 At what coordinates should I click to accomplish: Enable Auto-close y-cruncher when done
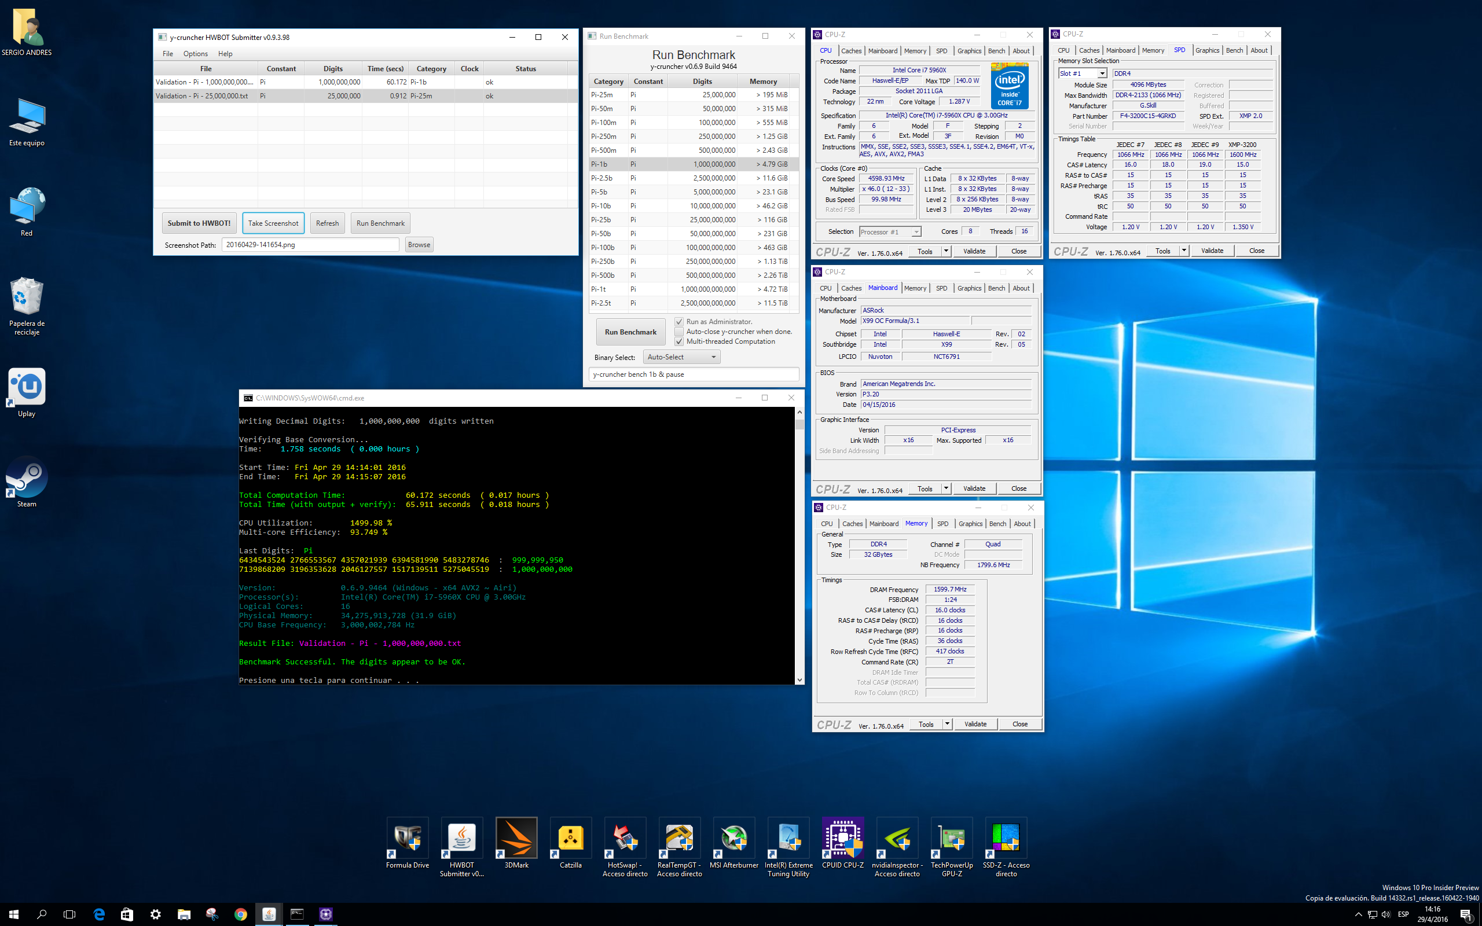pyautogui.click(x=678, y=331)
